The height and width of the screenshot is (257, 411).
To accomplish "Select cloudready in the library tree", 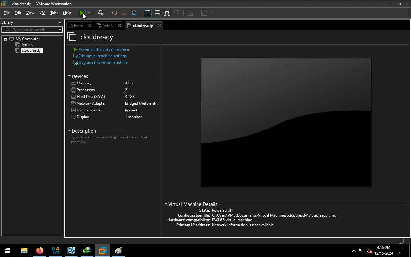I will coord(31,50).
